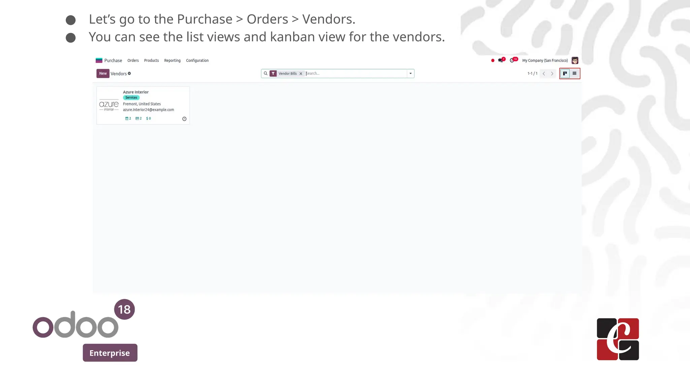Image resolution: width=690 pixels, height=388 pixels.
Task: Switch to kanban view
Action: point(565,73)
